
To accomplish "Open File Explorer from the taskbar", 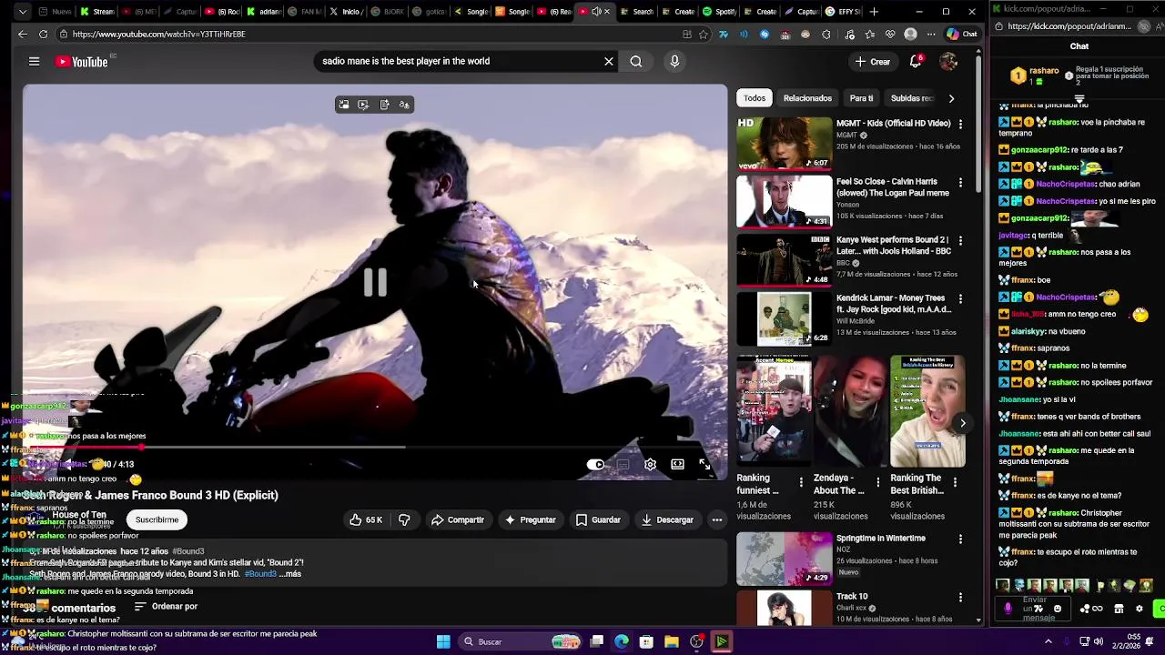I will click(671, 641).
